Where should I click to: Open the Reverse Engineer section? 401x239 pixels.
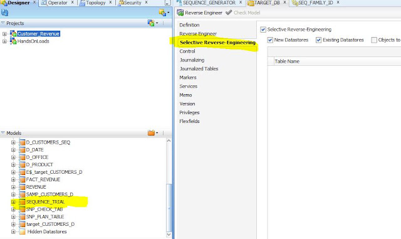tap(198, 33)
